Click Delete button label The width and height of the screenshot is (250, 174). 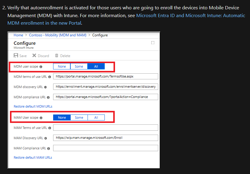[65, 56]
